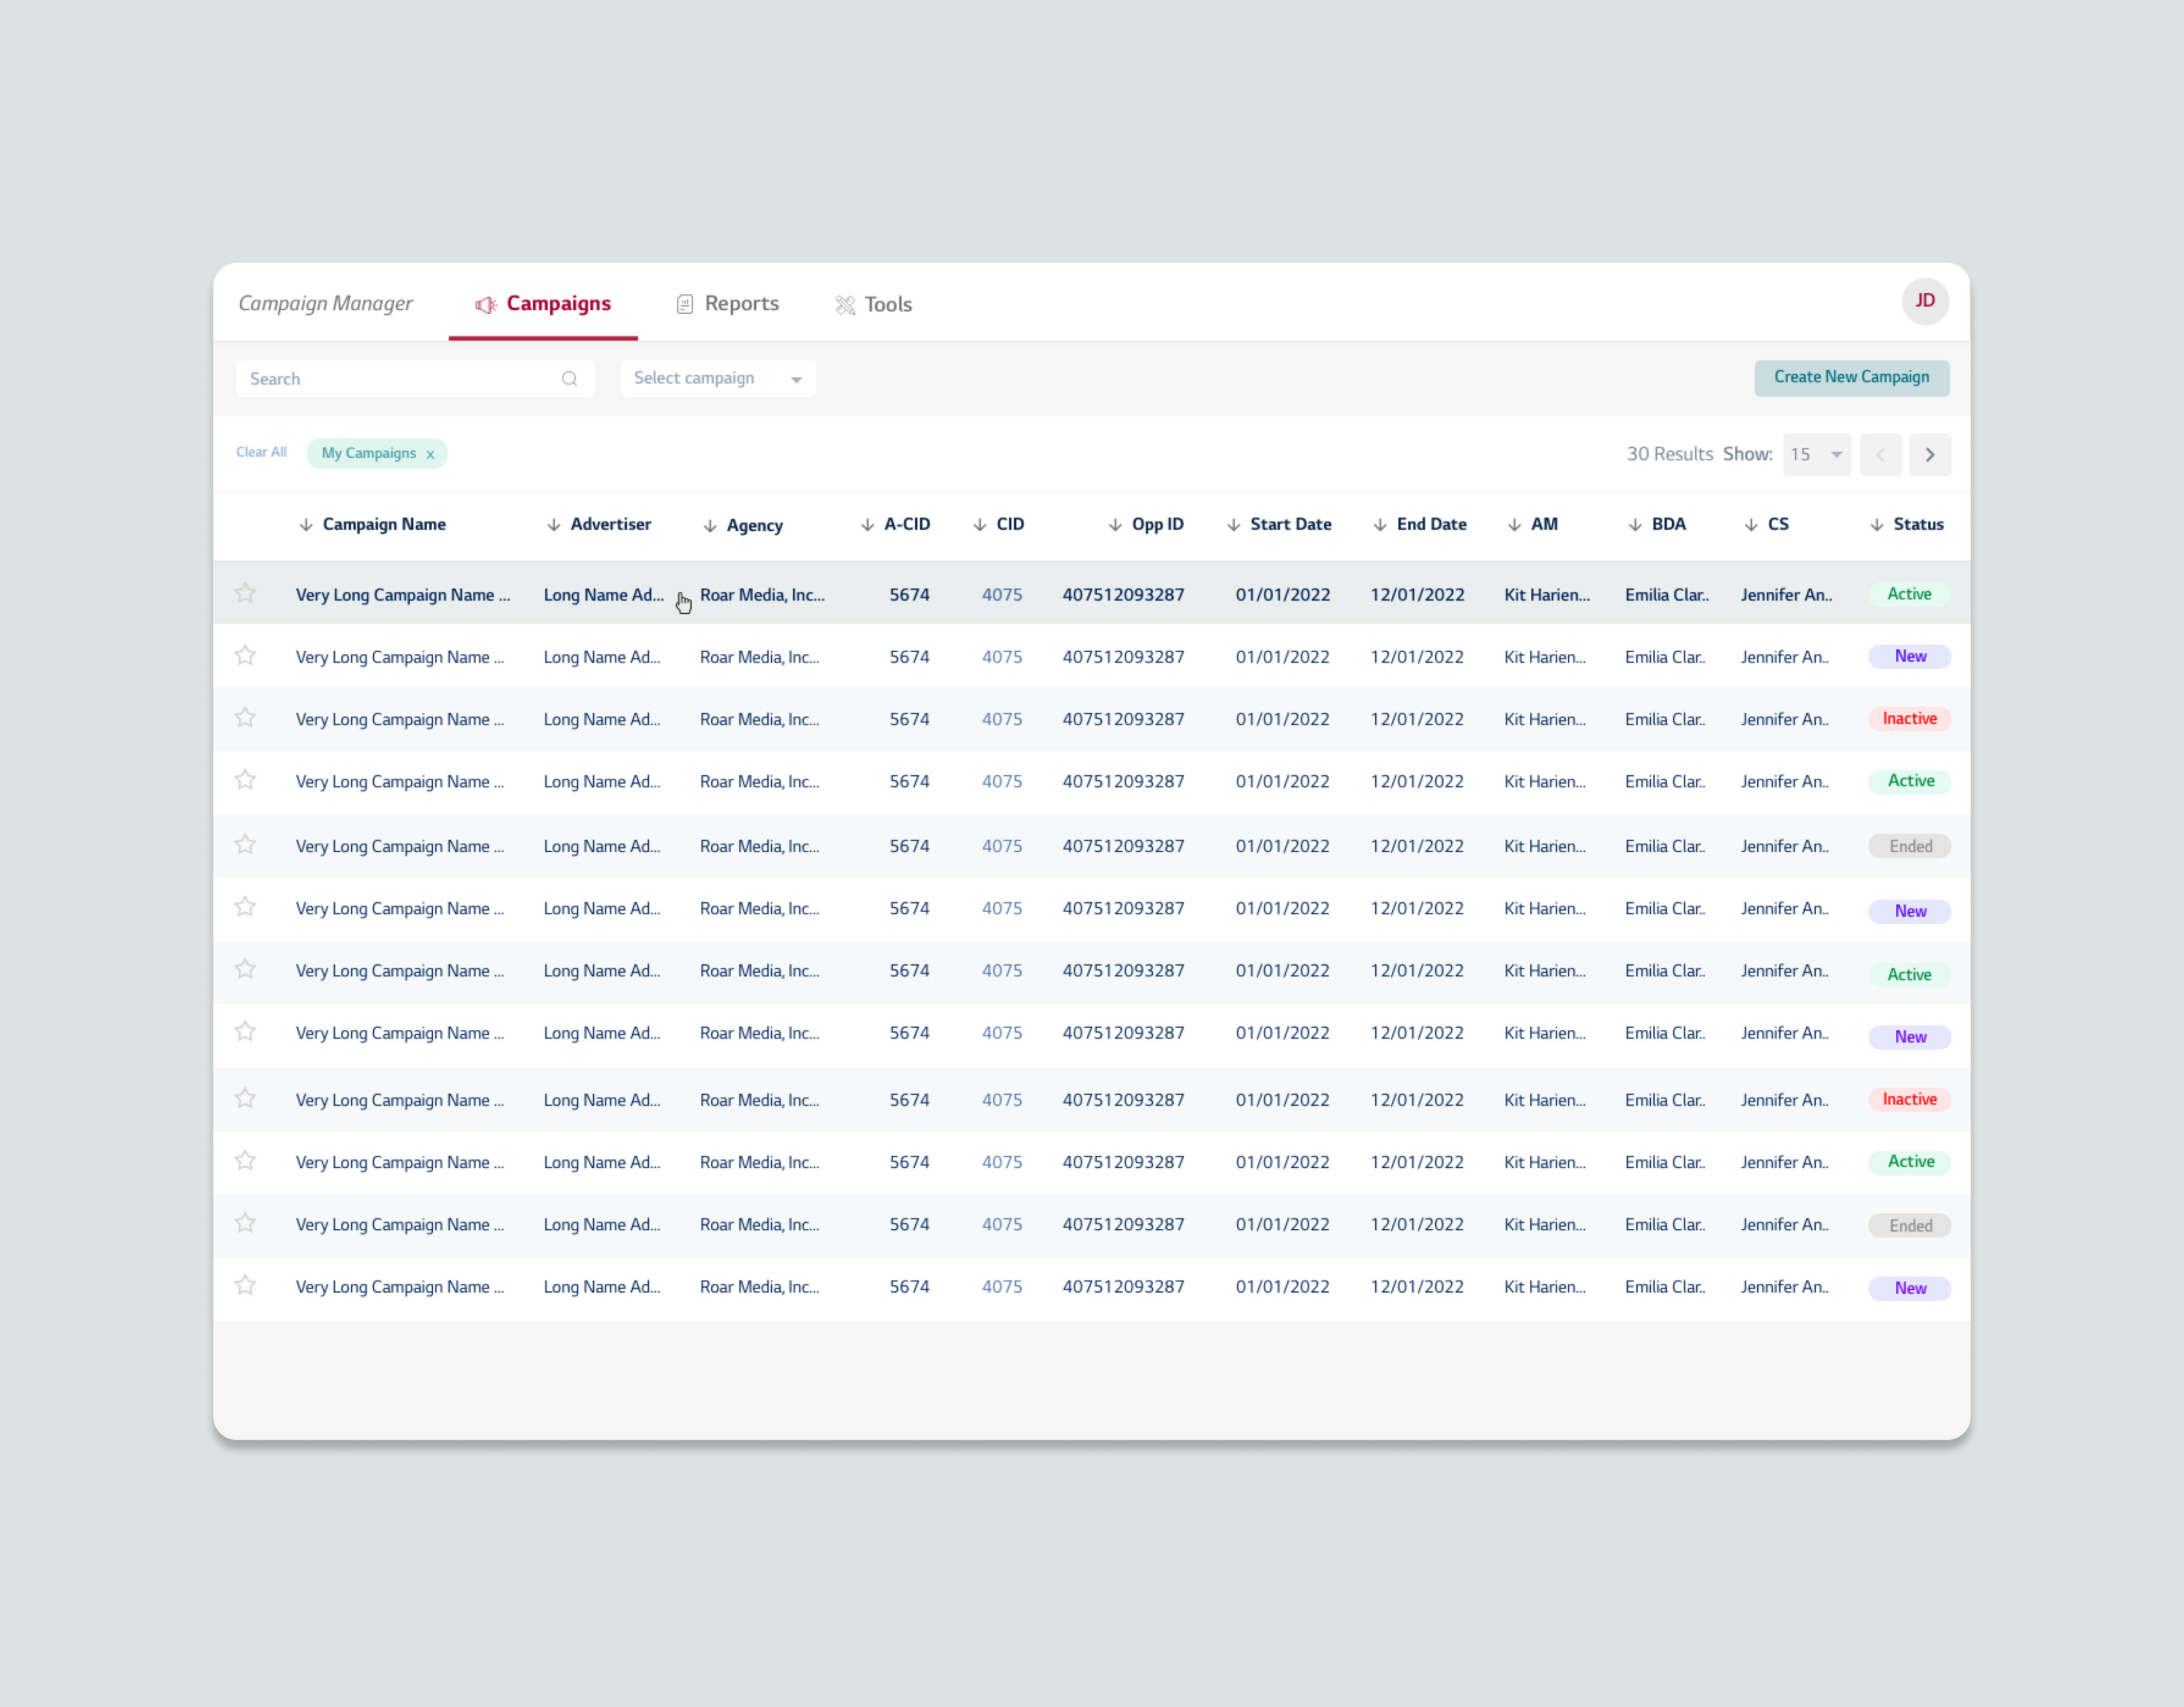Star the first campaign row
2184x1707 pixels.
click(245, 594)
